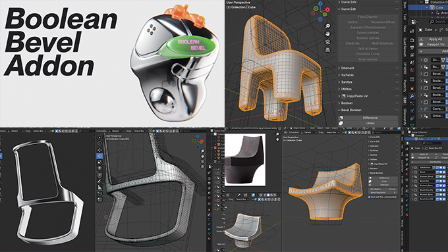The height and width of the screenshot is (252, 448).
Task: Switch to Quad Remesh tab beside orange chair
Action: tap(405, 47)
